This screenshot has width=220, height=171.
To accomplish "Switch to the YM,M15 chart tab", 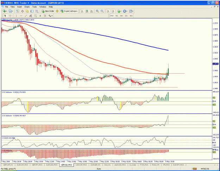I will point(166,165).
